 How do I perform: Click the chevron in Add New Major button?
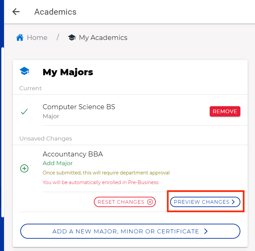(206, 231)
